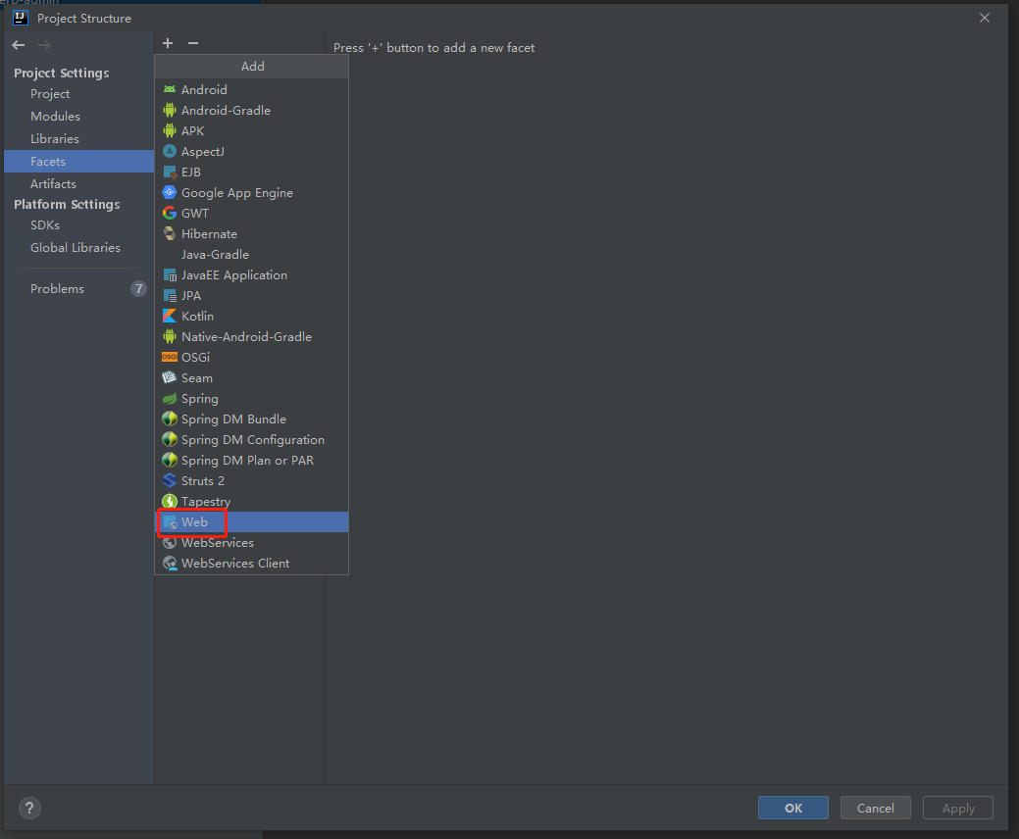This screenshot has width=1019, height=839.
Task: Click the Tapestry green icon
Action: [170, 501]
